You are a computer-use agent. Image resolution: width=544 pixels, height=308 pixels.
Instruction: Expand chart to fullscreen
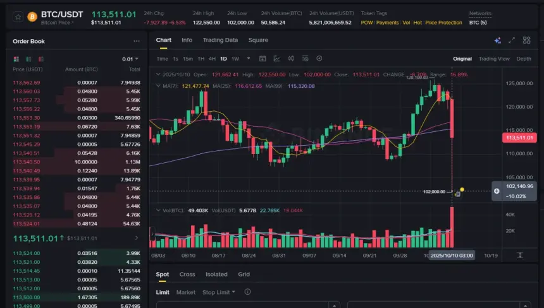pyautogui.click(x=511, y=40)
